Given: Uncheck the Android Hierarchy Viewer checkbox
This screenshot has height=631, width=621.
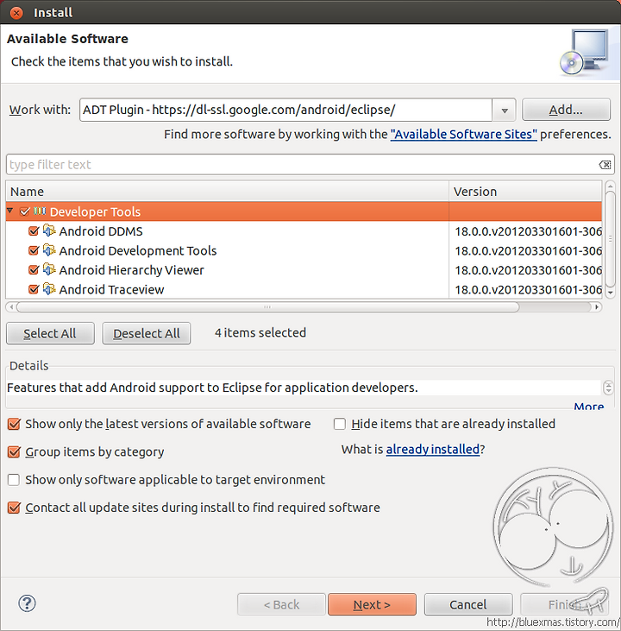Looking at the screenshot, I should (x=34, y=269).
